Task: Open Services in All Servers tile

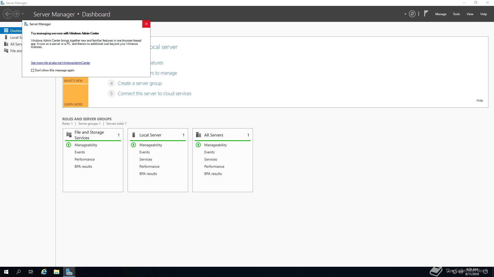Action: [211, 159]
